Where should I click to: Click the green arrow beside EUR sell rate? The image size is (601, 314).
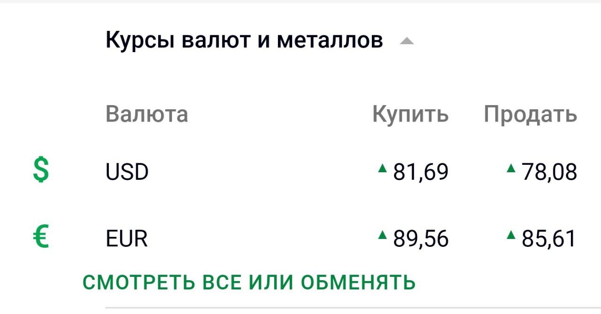point(511,234)
